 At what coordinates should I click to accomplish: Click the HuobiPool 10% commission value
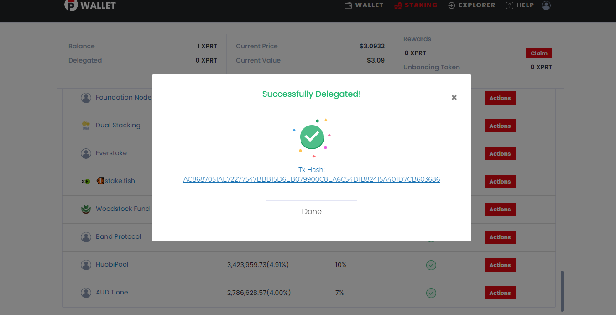[341, 265]
